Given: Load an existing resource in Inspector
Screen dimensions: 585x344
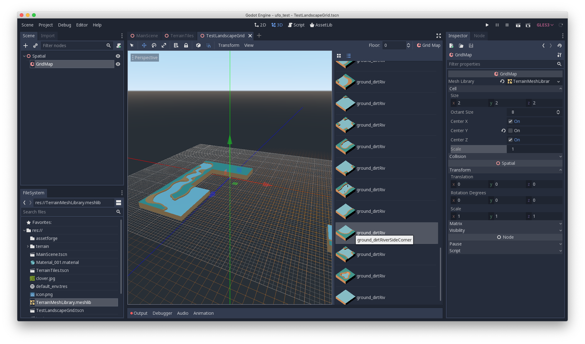Looking at the screenshot, I should coord(461,46).
